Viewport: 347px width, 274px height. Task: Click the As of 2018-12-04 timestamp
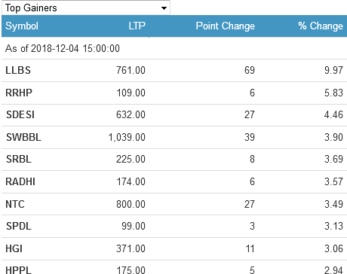click(63, 48)
